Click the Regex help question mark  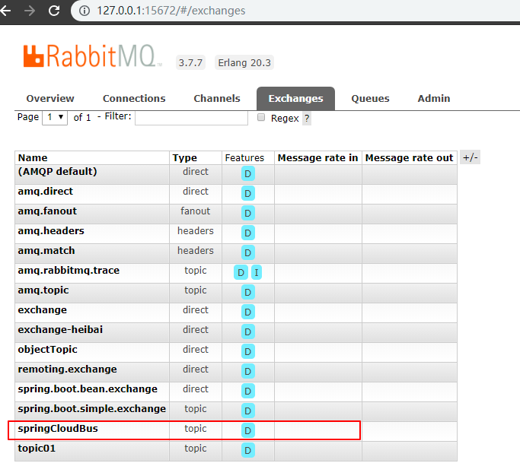307,119
